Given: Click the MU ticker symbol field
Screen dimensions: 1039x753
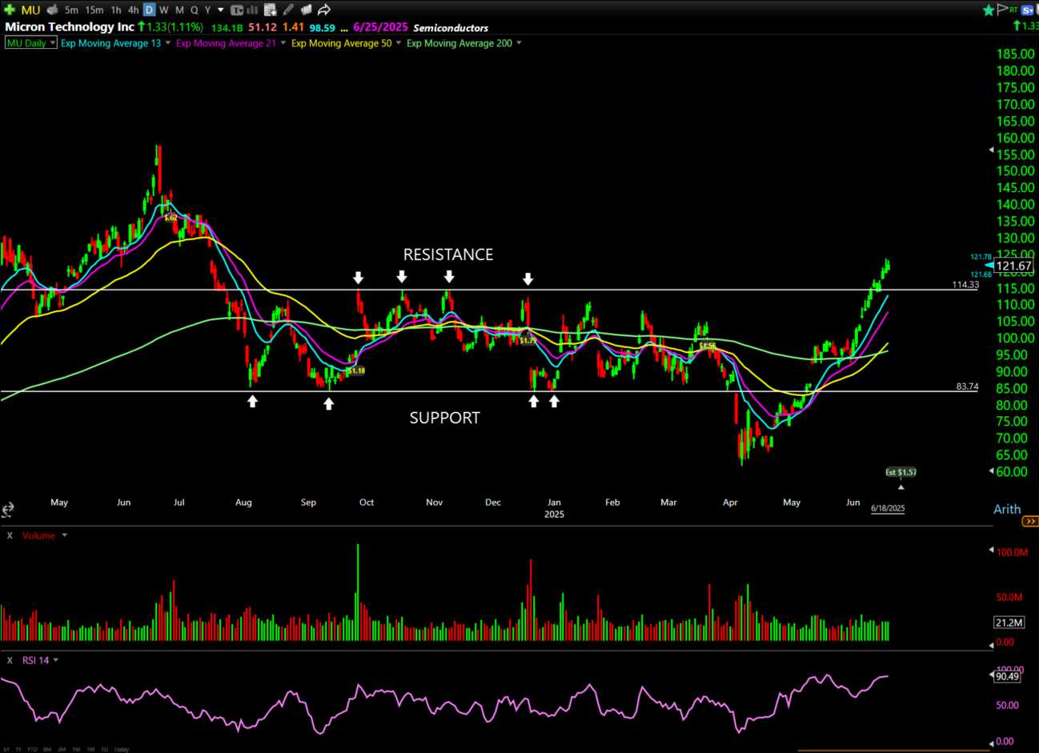Looking at the screenshot, I should click(30, 10).
